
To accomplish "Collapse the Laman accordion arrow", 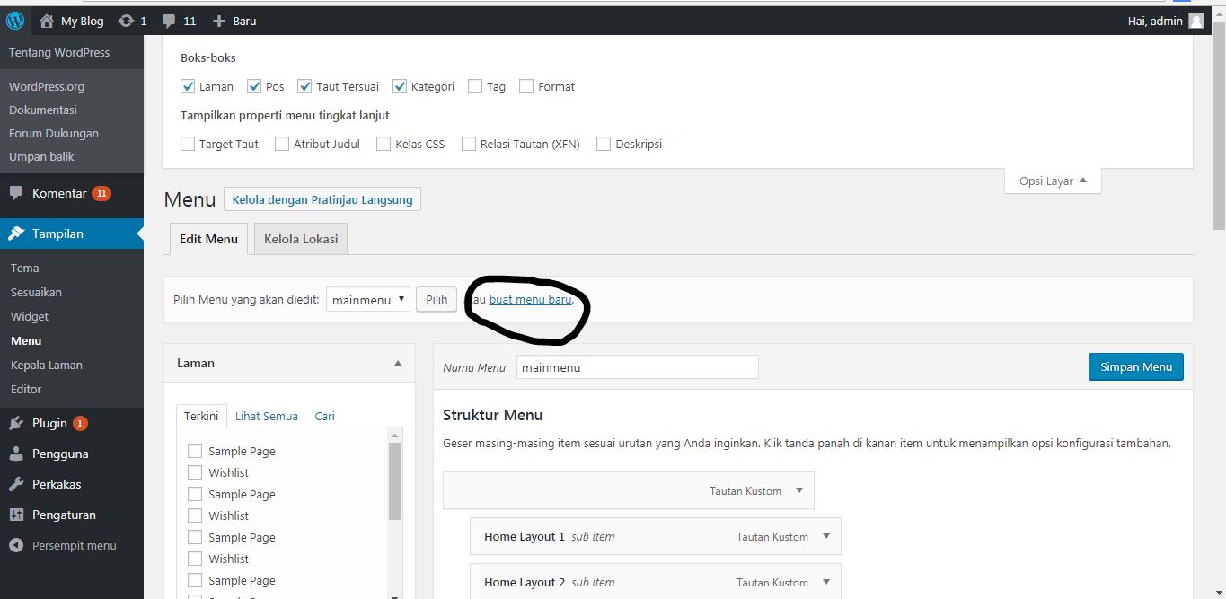I will [398, 364].
